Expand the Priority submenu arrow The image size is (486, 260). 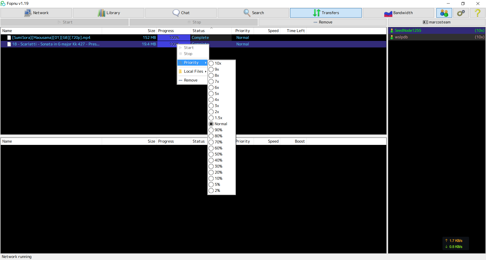point(206,63)
